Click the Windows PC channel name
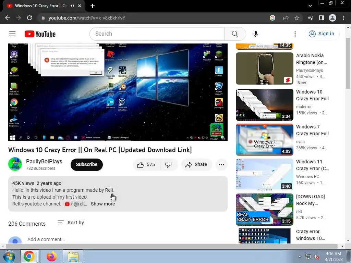This screenshot has width=351, height=263. pyautogui.click(x=307, y=176)
